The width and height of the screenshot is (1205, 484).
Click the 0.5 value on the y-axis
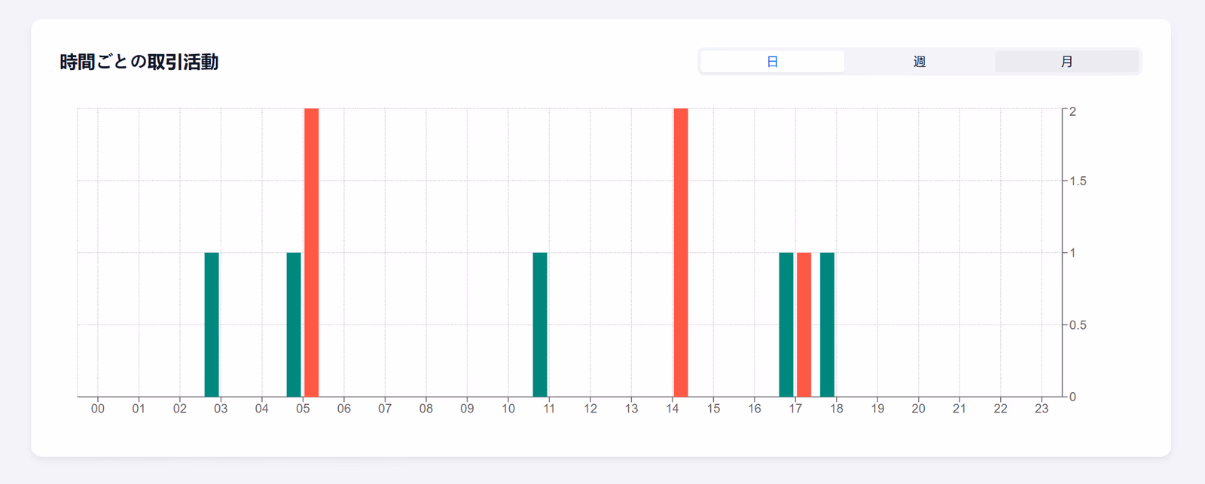click(1078, 325)
